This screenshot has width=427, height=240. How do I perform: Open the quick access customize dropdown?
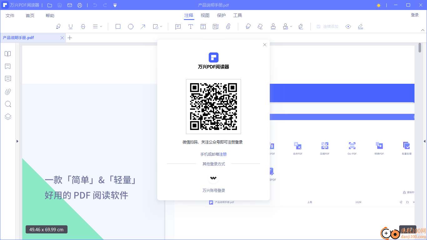point(115,5)
